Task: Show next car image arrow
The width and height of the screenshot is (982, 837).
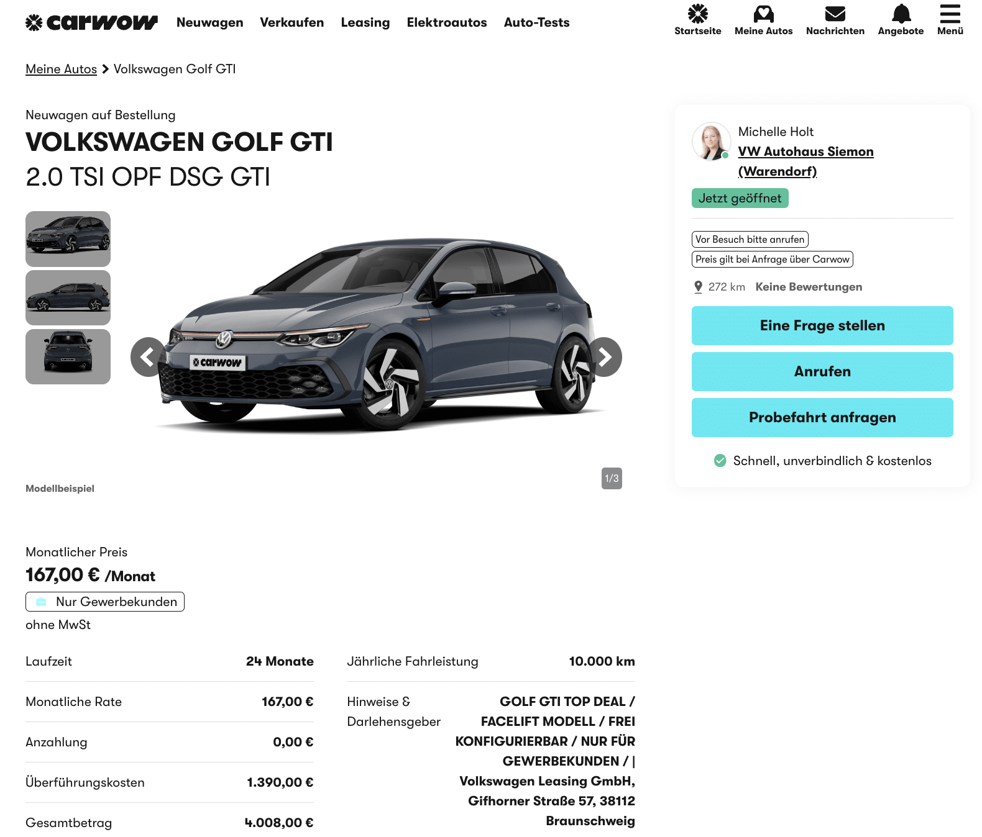Action: tap(603, 357)
